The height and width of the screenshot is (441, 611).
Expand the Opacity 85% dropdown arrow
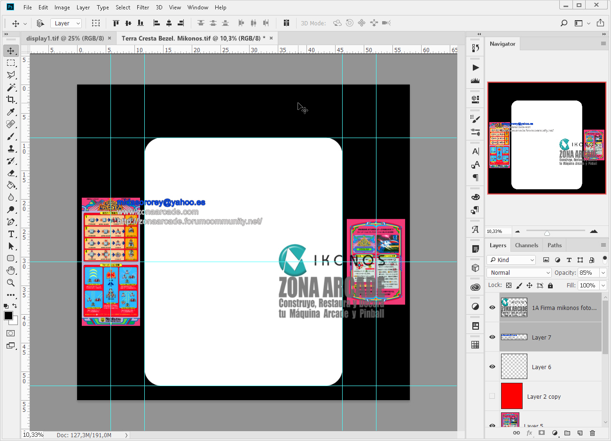click(x=603, y=273)
